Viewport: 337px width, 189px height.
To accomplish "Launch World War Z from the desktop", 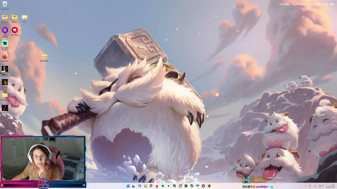I will [5, 109].
